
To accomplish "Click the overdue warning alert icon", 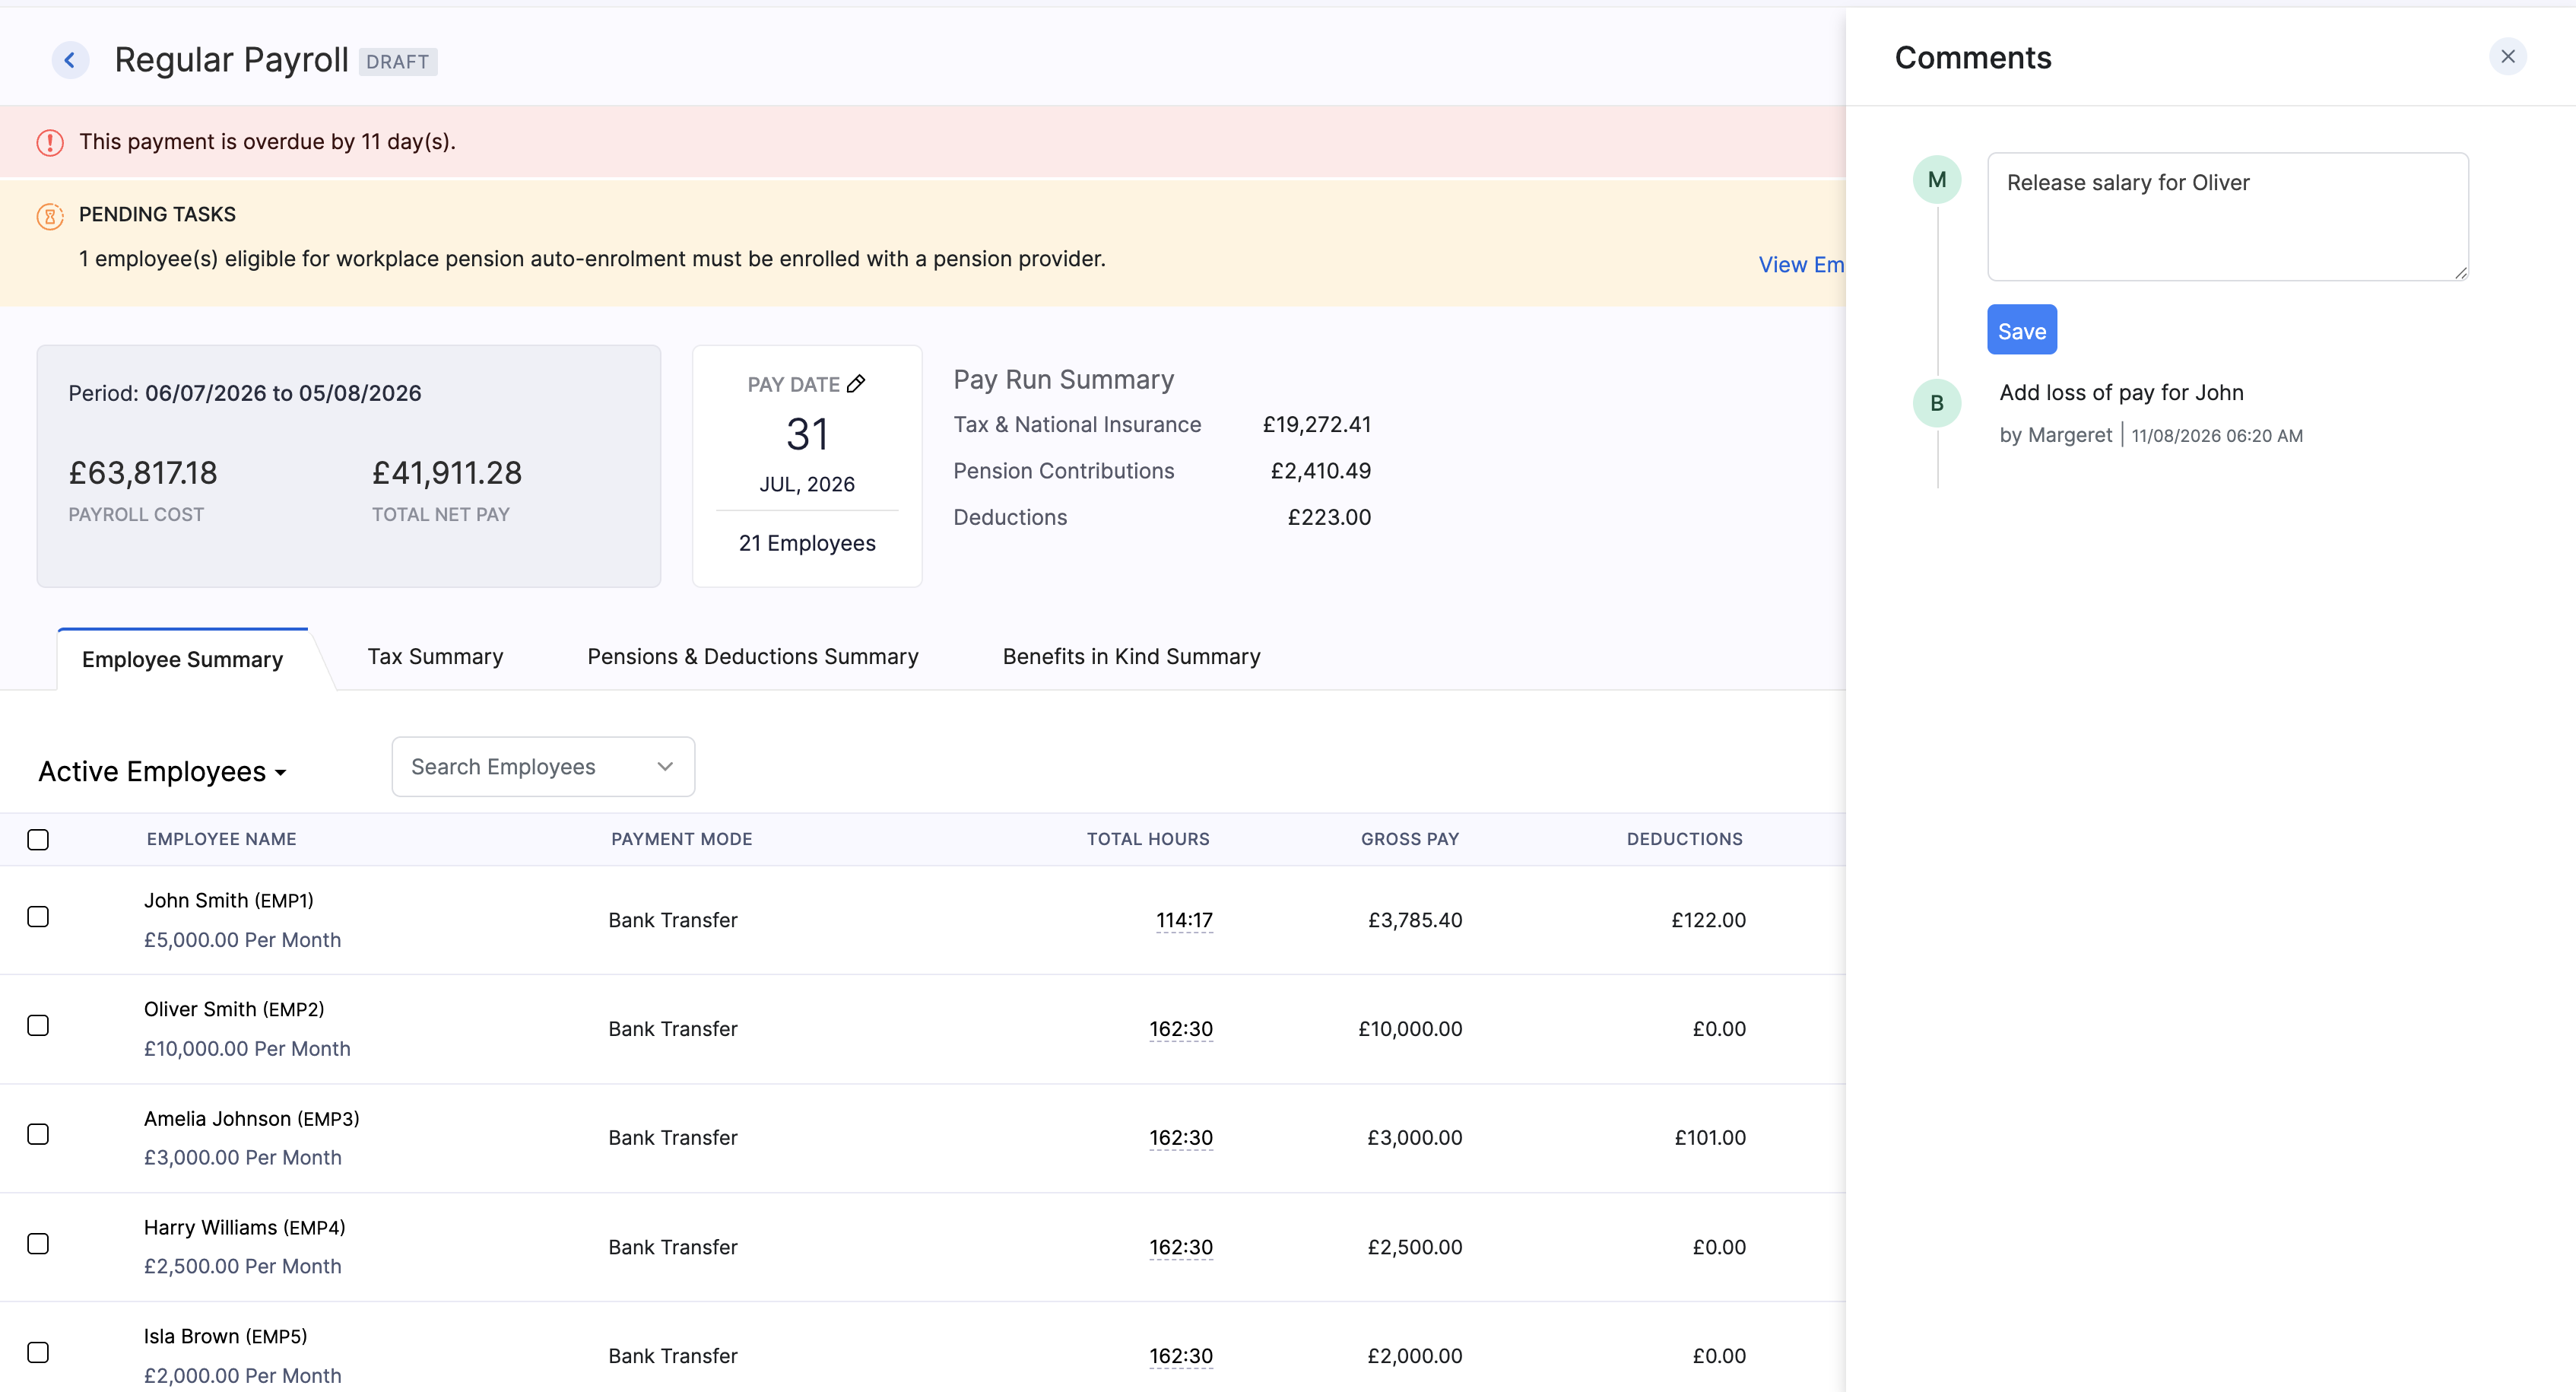I will click(50, 142).
